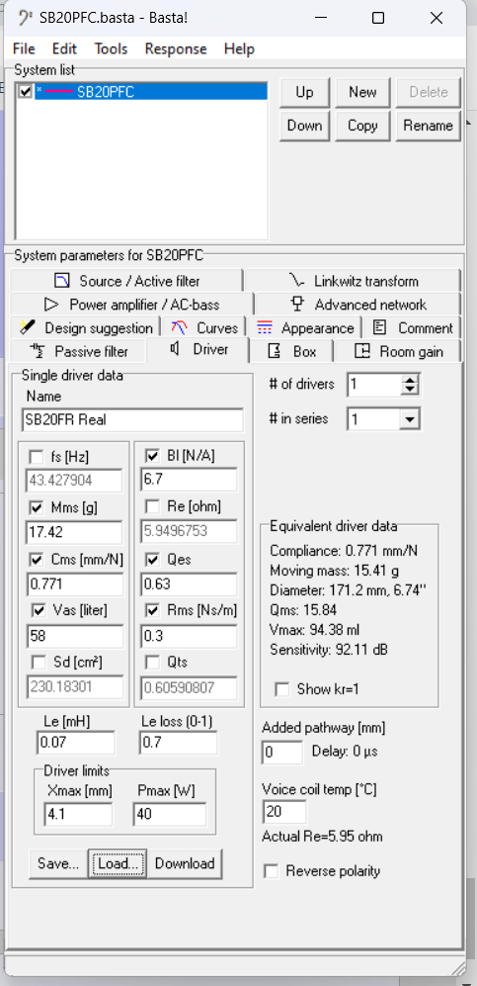Click the Power amplifier triangle icon
This screenshot has width=477, height=986.
click(52, 305)
